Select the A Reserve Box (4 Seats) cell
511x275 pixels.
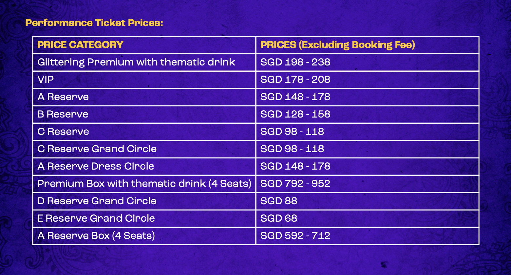pos(96,236)
